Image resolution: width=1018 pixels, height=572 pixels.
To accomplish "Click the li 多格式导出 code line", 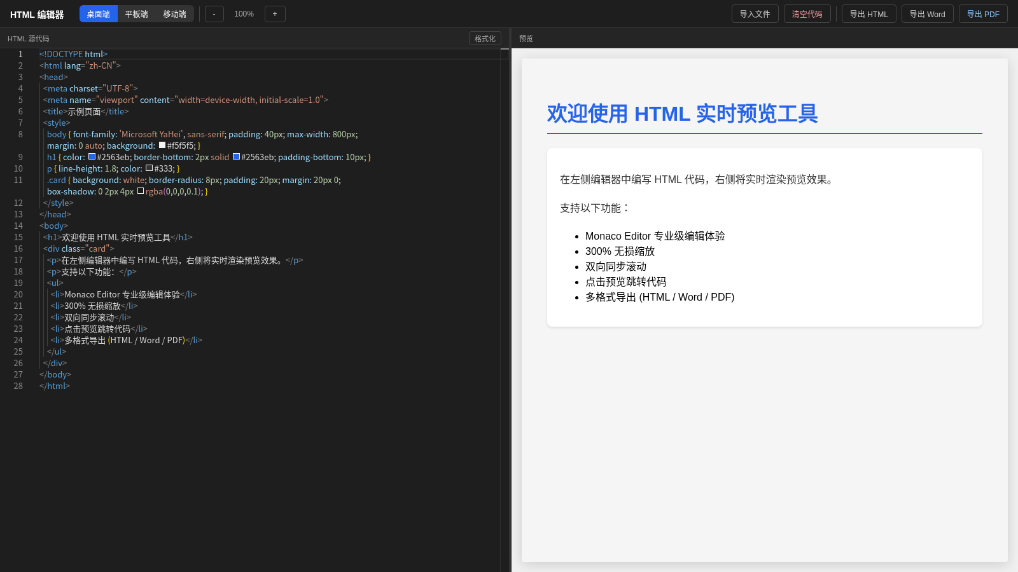I will click(x=127, y=340).
